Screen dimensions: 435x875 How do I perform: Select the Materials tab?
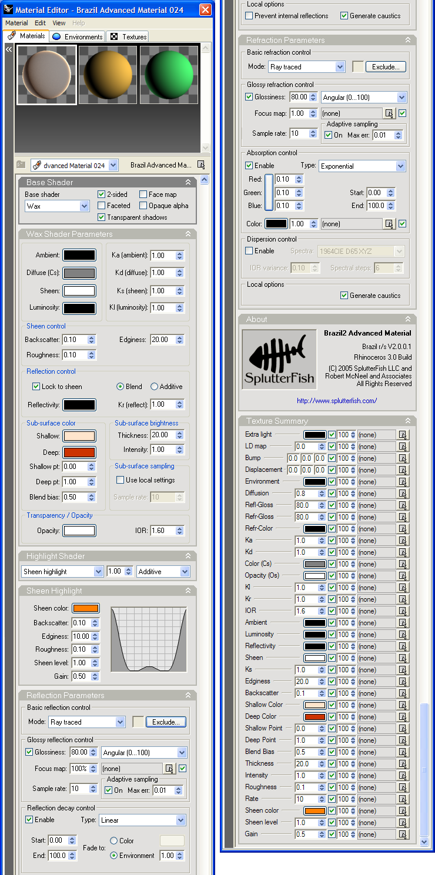click(x=26, y=36)
